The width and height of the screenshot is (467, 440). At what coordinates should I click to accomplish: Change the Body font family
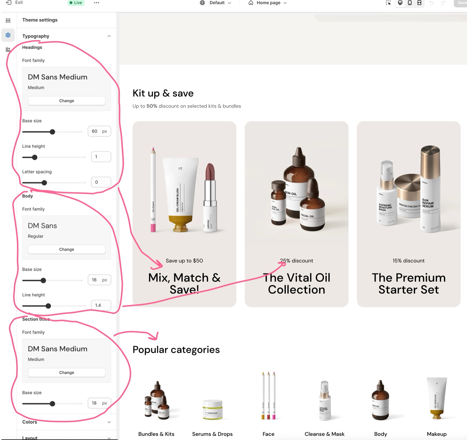67,249
